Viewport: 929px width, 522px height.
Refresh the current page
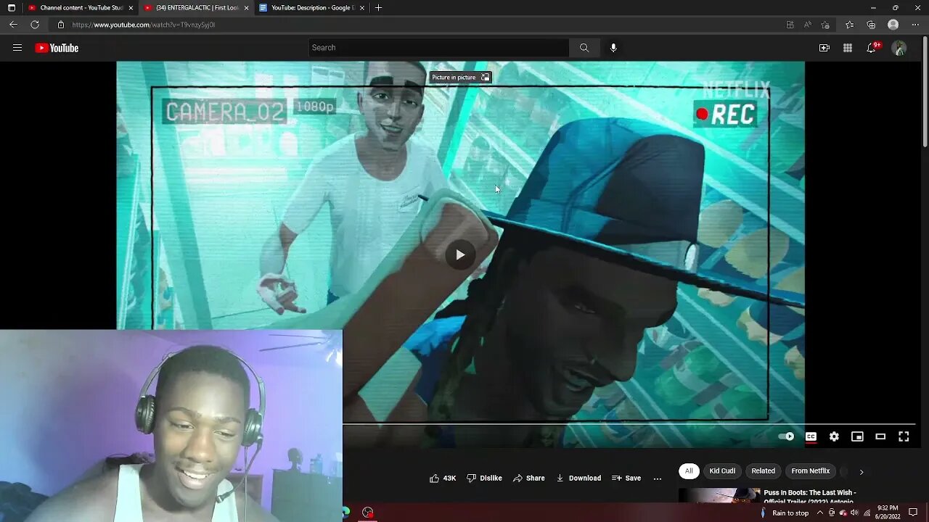35,25
